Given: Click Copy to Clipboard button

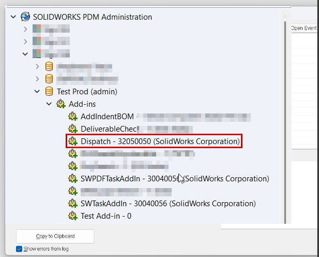Looking at the screenshot, I should point(55,236).
